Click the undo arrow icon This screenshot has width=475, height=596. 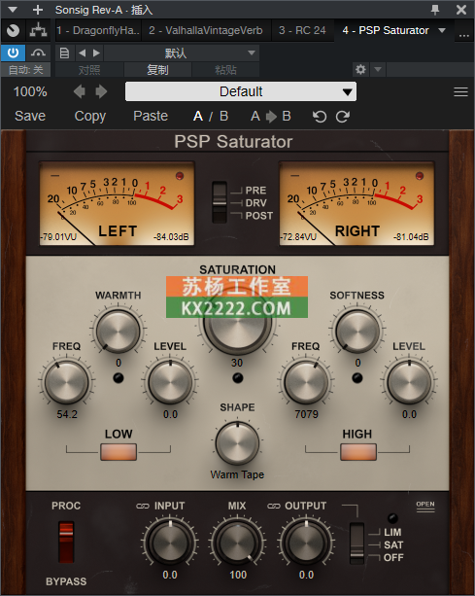(x=320, y=117)
